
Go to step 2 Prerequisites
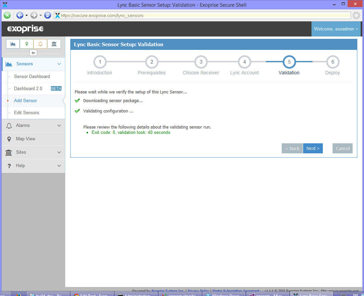[x=152, y=62]
